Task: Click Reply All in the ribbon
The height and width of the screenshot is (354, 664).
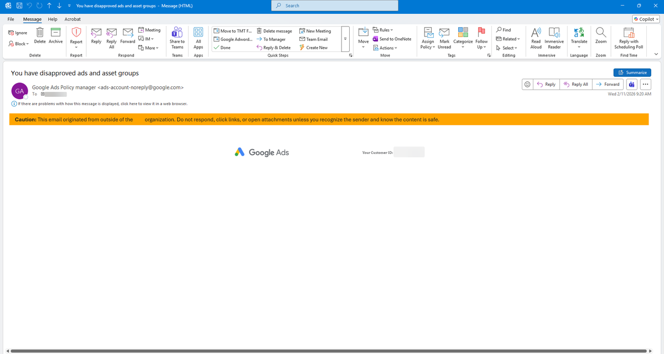Action: coord(111,38)
